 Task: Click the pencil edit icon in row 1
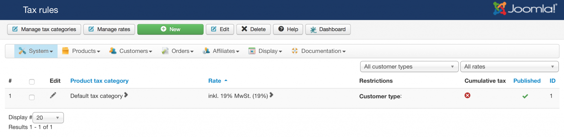point(53,96)
